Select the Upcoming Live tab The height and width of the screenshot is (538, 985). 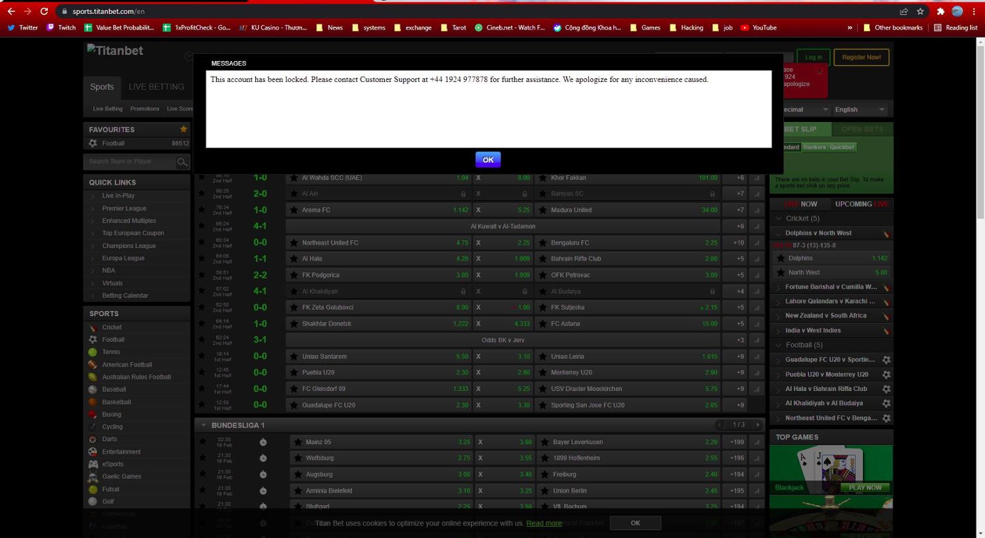pos(861,204)
